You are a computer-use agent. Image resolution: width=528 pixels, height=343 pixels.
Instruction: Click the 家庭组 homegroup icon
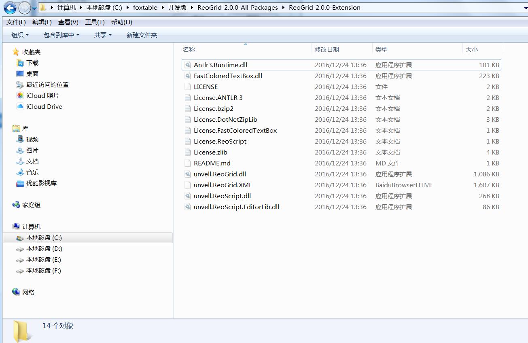tap(16, 205)
